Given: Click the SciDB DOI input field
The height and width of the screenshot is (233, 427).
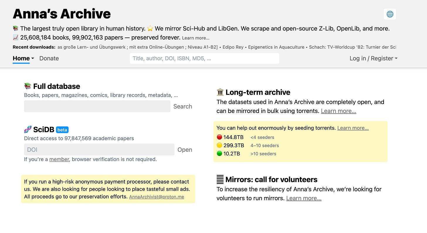Looking at the screenshot, I should tap(99, 150).
